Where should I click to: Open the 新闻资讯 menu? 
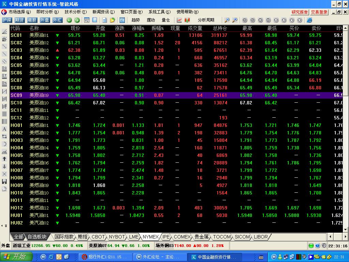[x=104, y=12]
